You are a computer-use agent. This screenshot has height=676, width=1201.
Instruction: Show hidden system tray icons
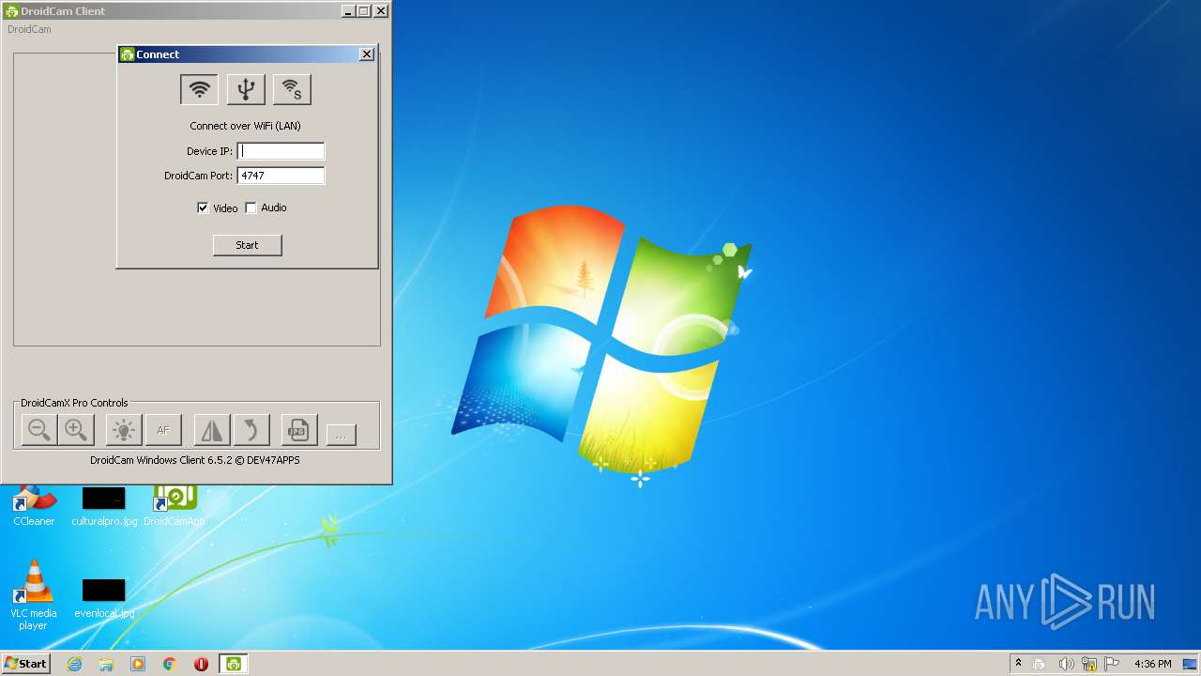1018,664
